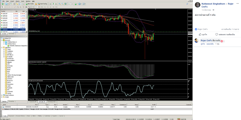Toggle chart Auto Scroll icon
Image resolution: width=241 pixels, height=120 pixels.
pos(69,4)
